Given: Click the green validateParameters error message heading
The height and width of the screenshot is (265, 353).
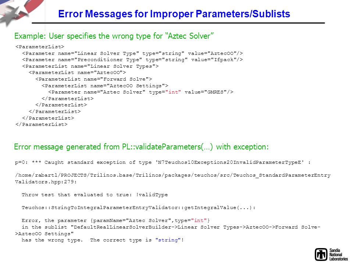Looking at the screenshot, I should click(x=141, y=147).
